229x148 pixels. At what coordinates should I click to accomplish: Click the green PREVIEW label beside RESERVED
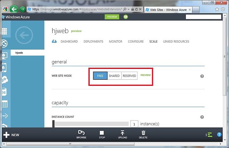(x=145, y=75)
